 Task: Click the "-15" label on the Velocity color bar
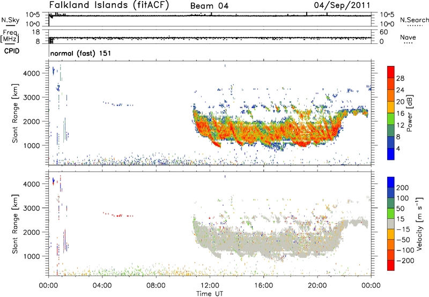[x=403, y=229]
